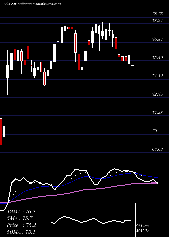This screenshot has width=169, height=237.
Task: Click the 68.63 price level label
Action: [x=158, y=149]
